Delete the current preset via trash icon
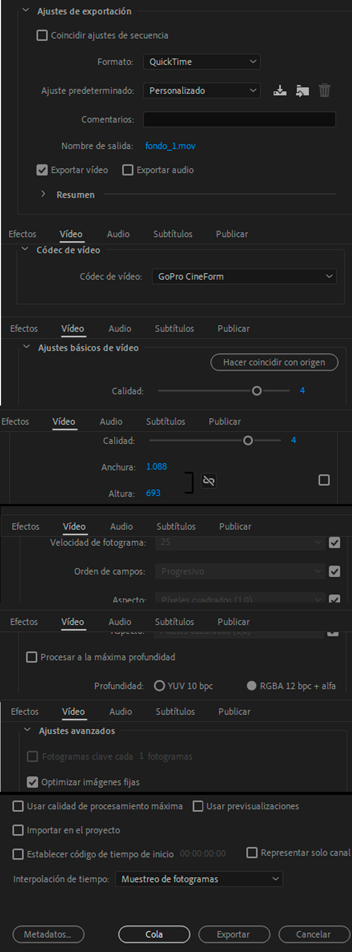Screen dimensions: 352x952 (x=325, y=90)
